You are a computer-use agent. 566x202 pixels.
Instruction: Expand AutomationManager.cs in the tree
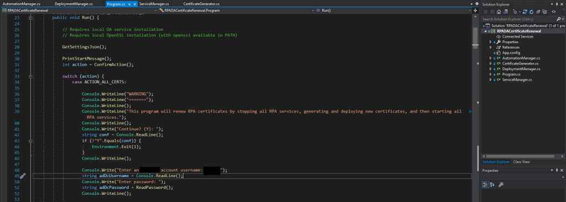pos(490,58)
